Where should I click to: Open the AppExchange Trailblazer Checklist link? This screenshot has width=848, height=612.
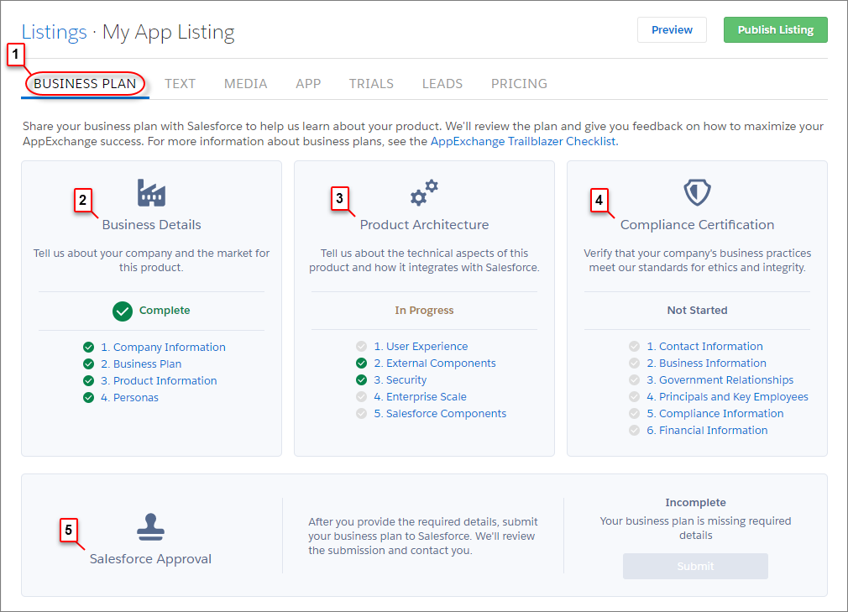point(524,141)
